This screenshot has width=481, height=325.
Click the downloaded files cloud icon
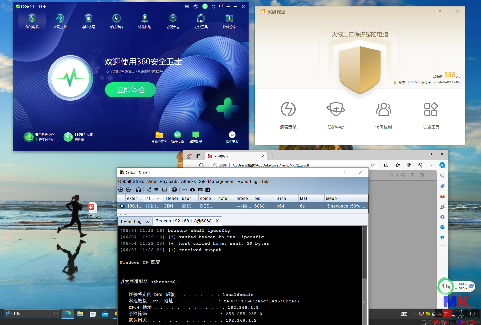tap(192, 190)
